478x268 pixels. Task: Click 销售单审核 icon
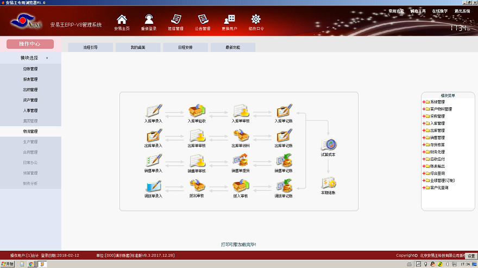[x=197, y=161]
